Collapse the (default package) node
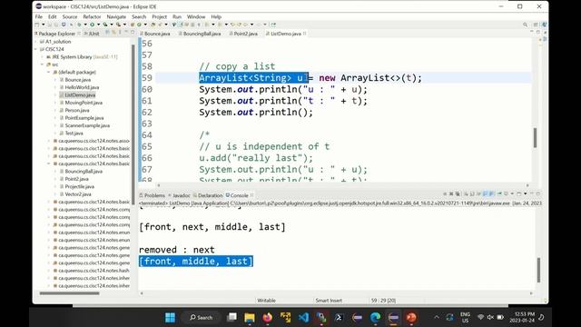581x327 pixels. click(x=48, y=72)
